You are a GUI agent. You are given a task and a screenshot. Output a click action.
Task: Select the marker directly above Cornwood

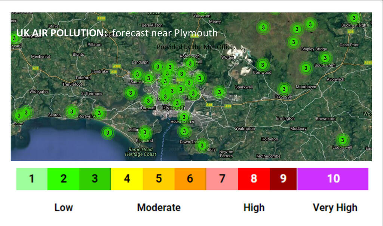pyautogui.click(x=263, y=64)
